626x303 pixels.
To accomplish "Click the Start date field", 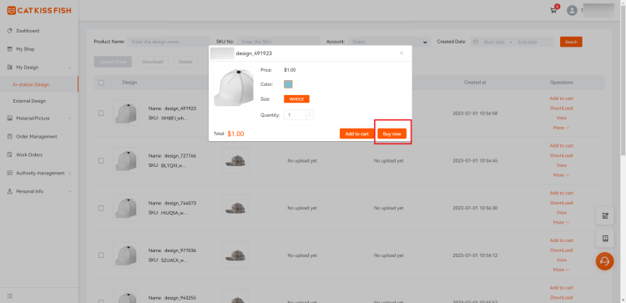I will tap(494, 42).
